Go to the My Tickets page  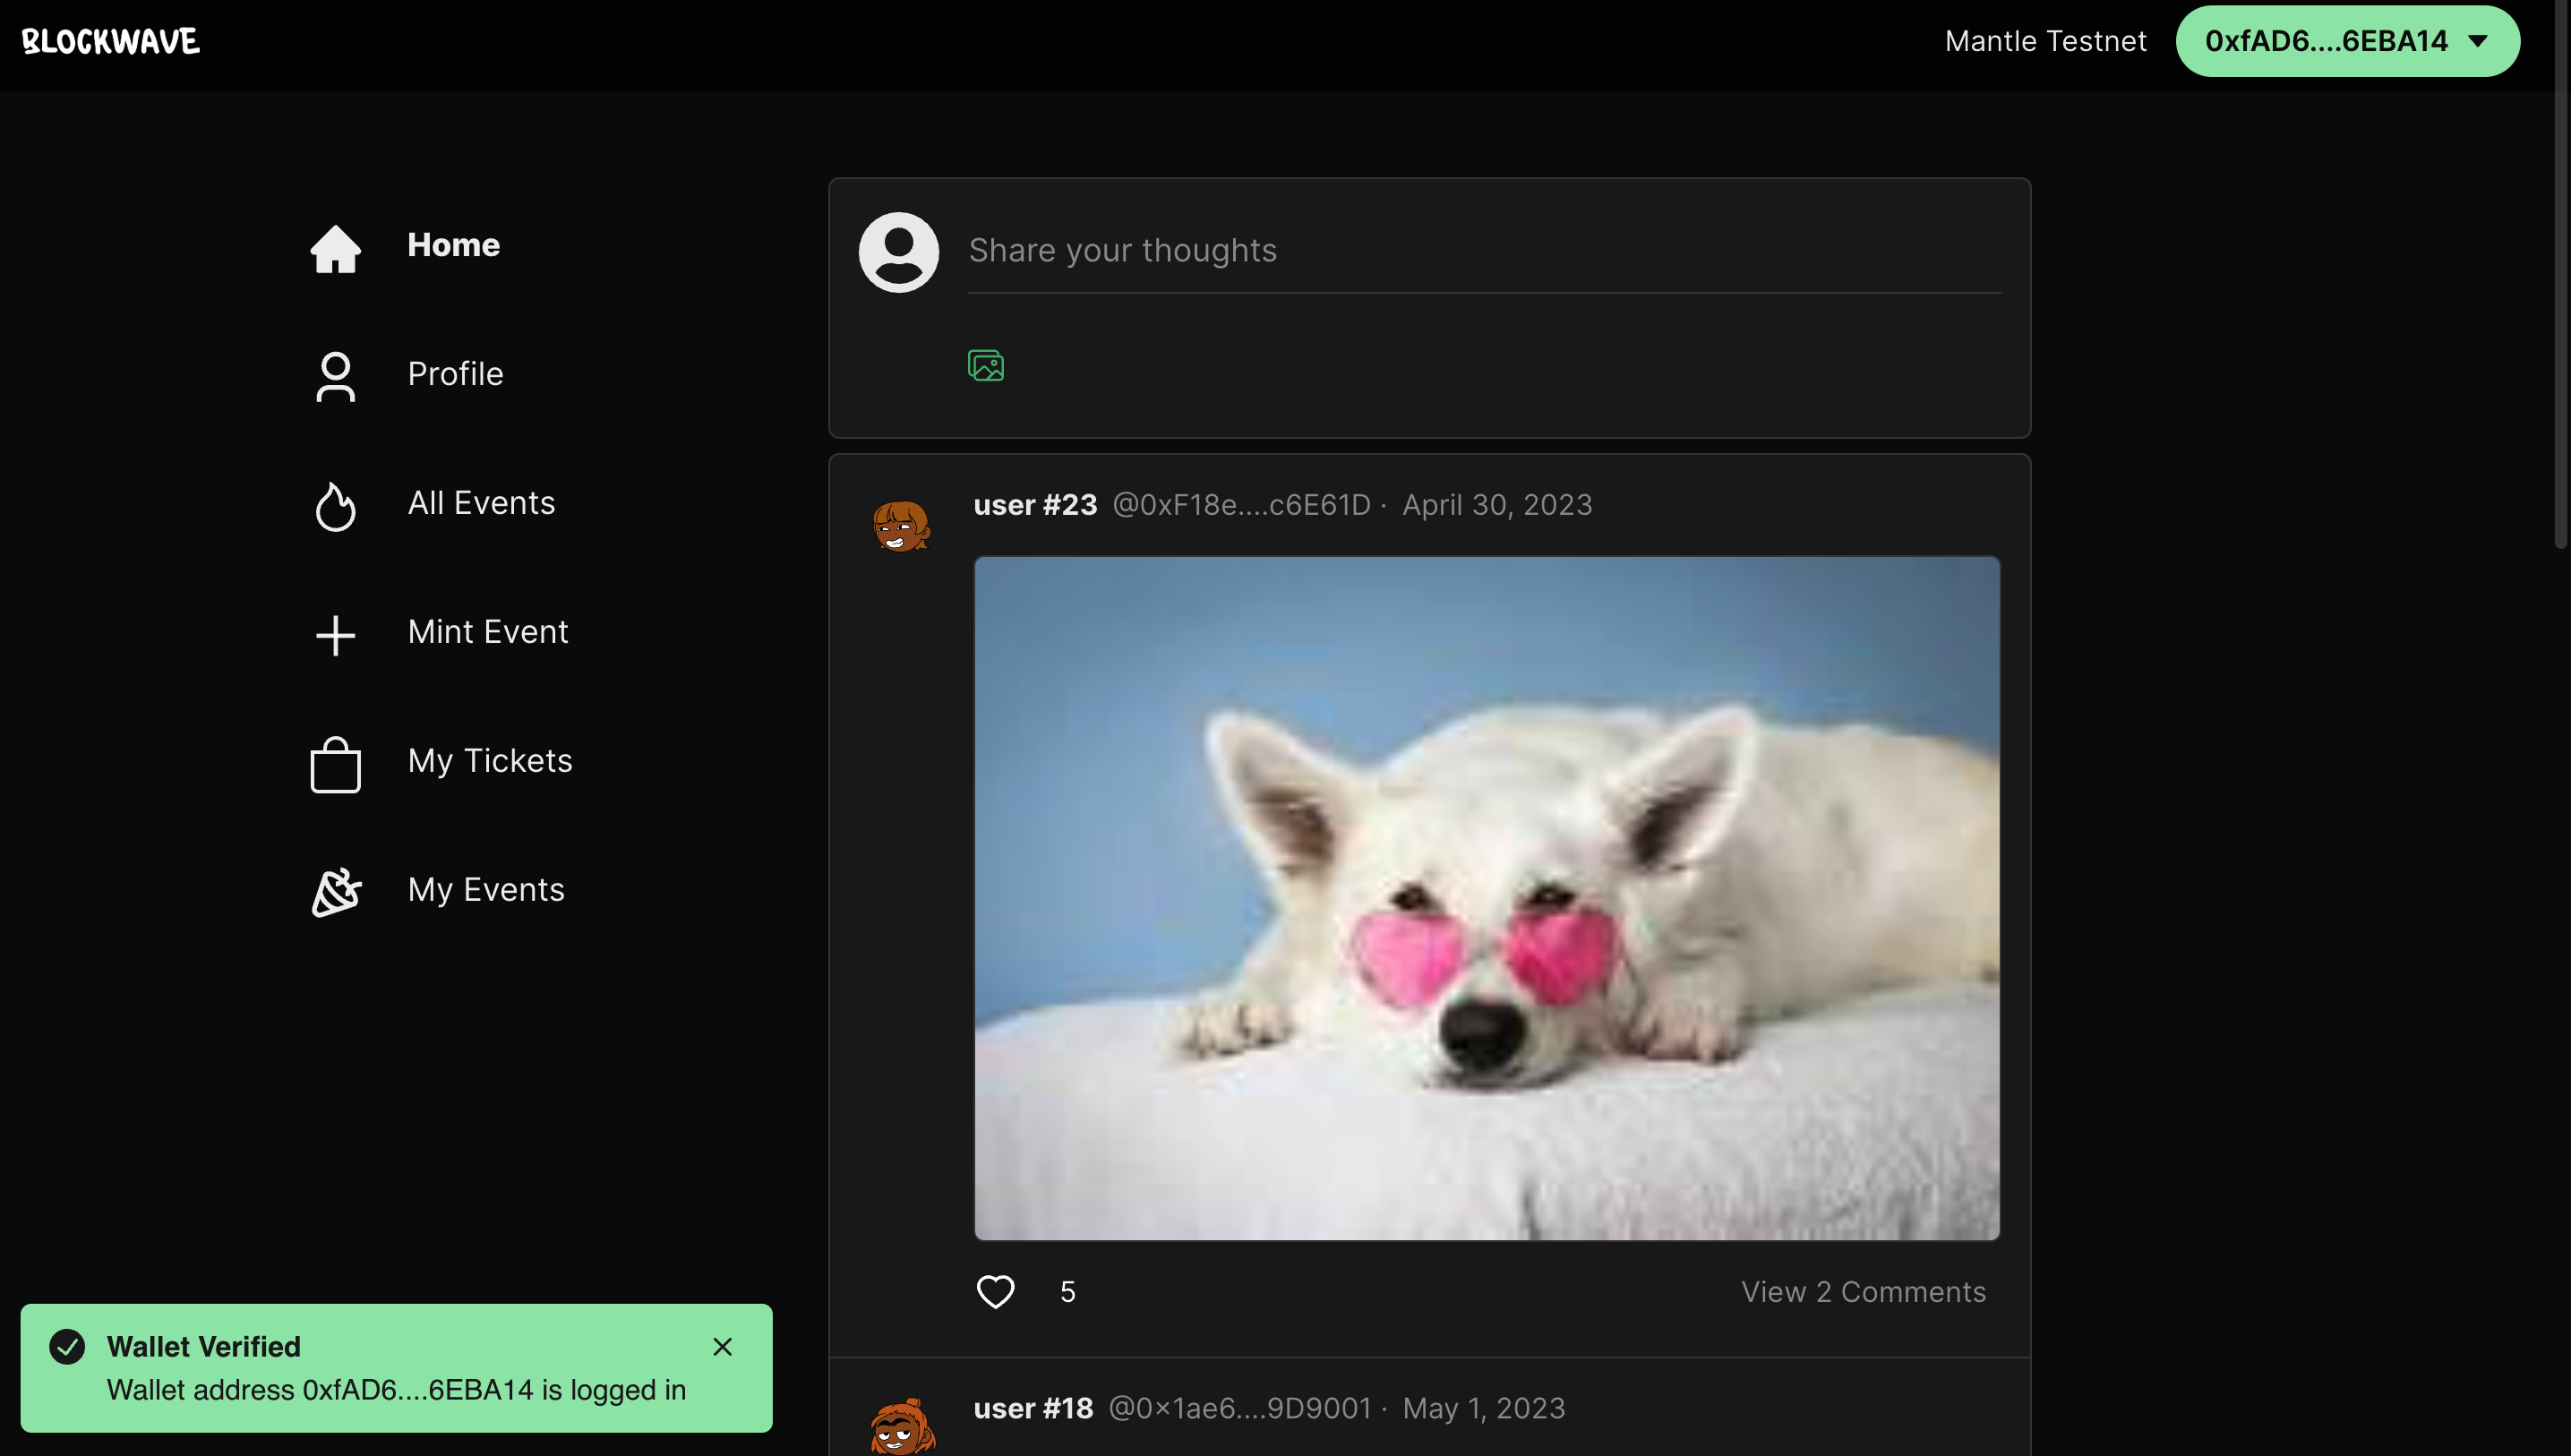point(490,761)
